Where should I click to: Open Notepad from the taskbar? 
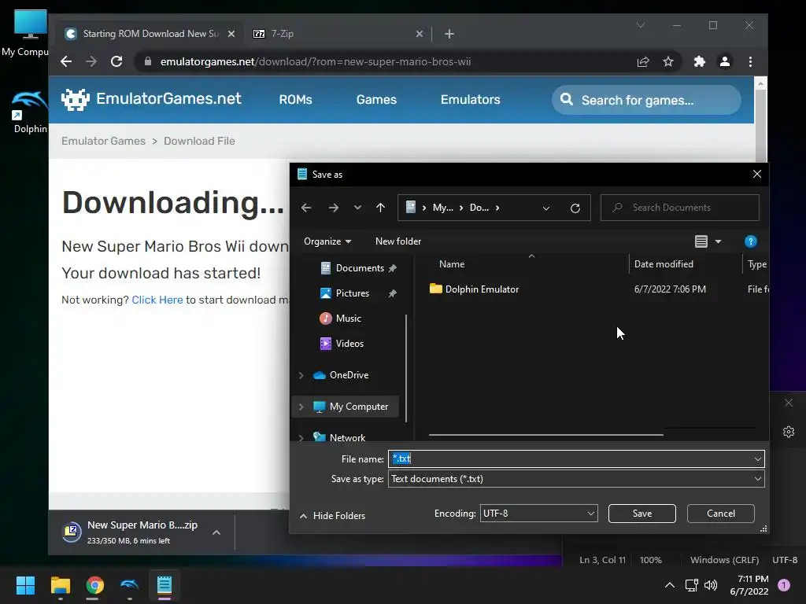(165, 585)
